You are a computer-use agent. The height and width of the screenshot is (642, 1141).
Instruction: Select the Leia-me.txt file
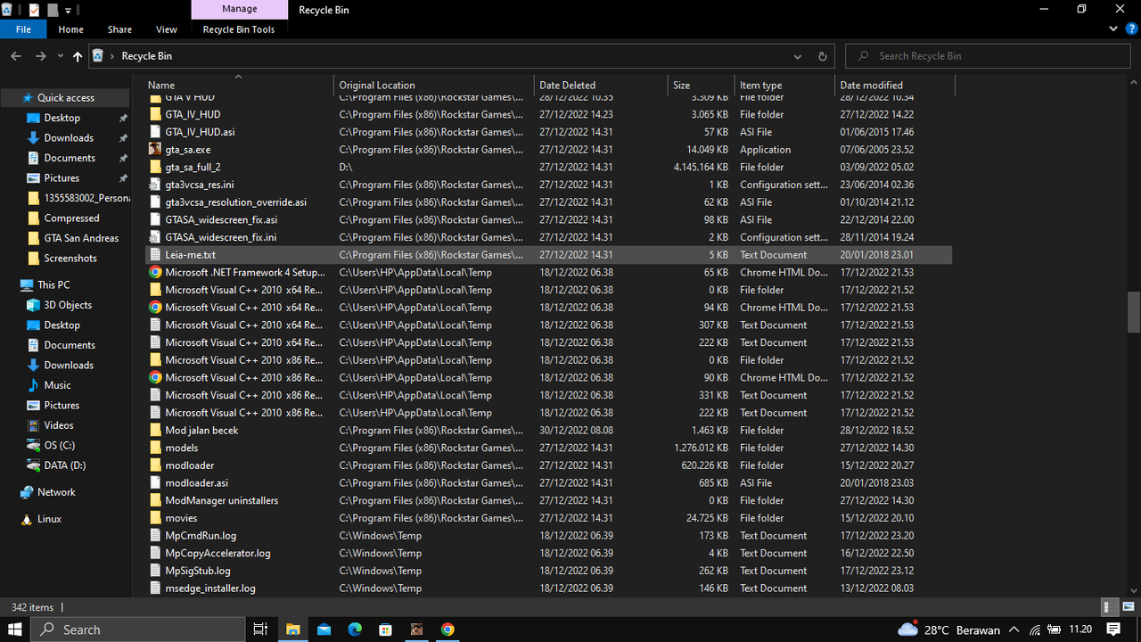pos(547,255)
